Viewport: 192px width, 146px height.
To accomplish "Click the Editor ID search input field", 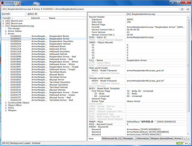I will 62,14.
